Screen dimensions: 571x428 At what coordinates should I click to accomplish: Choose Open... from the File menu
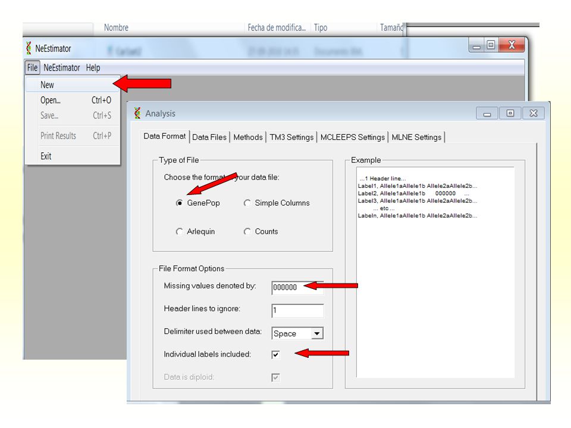[x=73, y=100]
